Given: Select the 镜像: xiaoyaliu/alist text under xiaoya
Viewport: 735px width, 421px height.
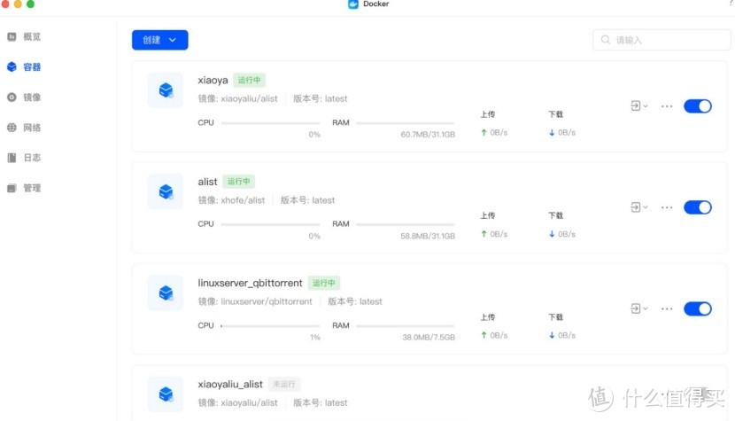Looking at the screenshot, I should [237, 98].
